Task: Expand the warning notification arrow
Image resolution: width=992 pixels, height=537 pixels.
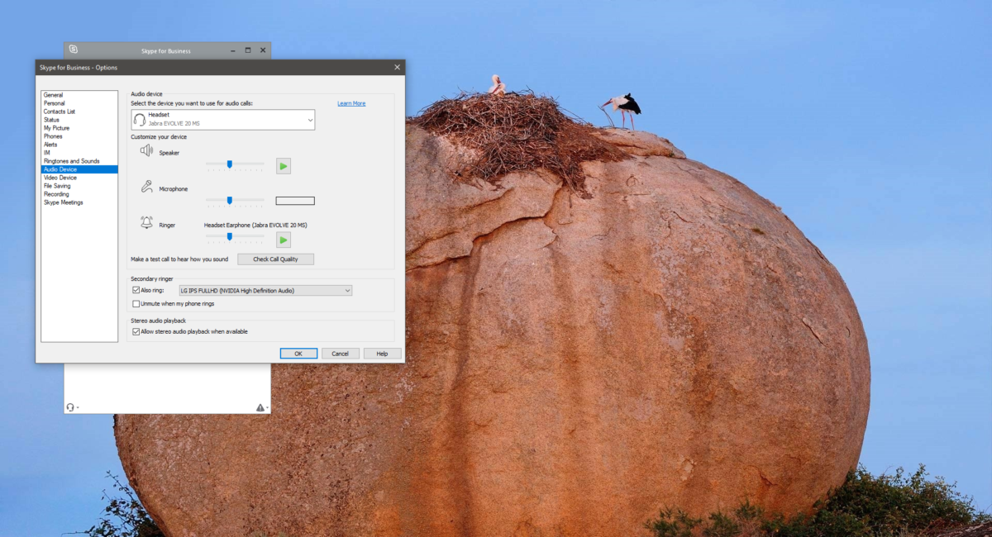Action: tap(265, 406)
